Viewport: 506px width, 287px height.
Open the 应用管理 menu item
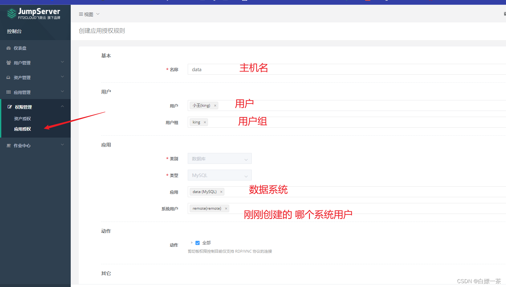(35, 92)
